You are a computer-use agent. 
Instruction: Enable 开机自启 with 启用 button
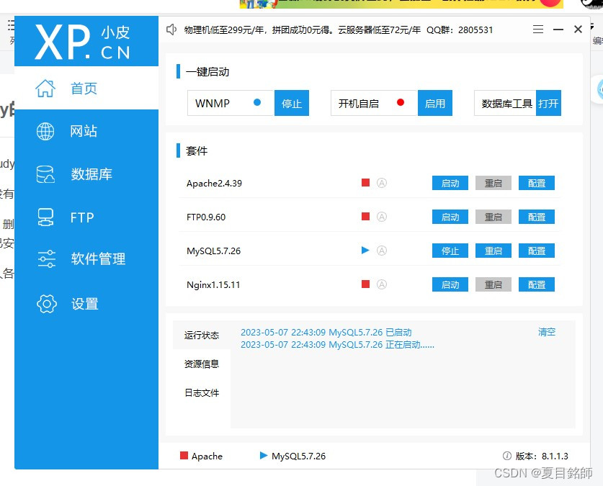(435, 103)
